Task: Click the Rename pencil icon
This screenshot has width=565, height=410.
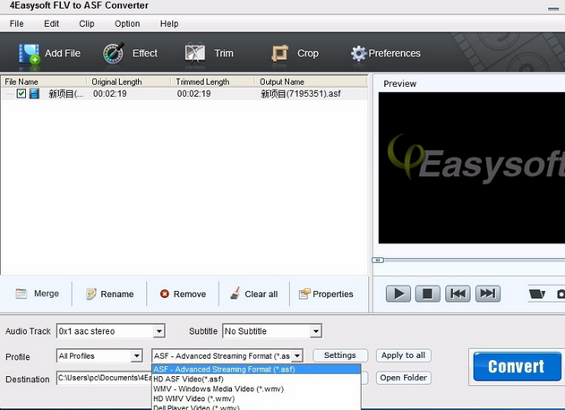Action: point(91,294)
